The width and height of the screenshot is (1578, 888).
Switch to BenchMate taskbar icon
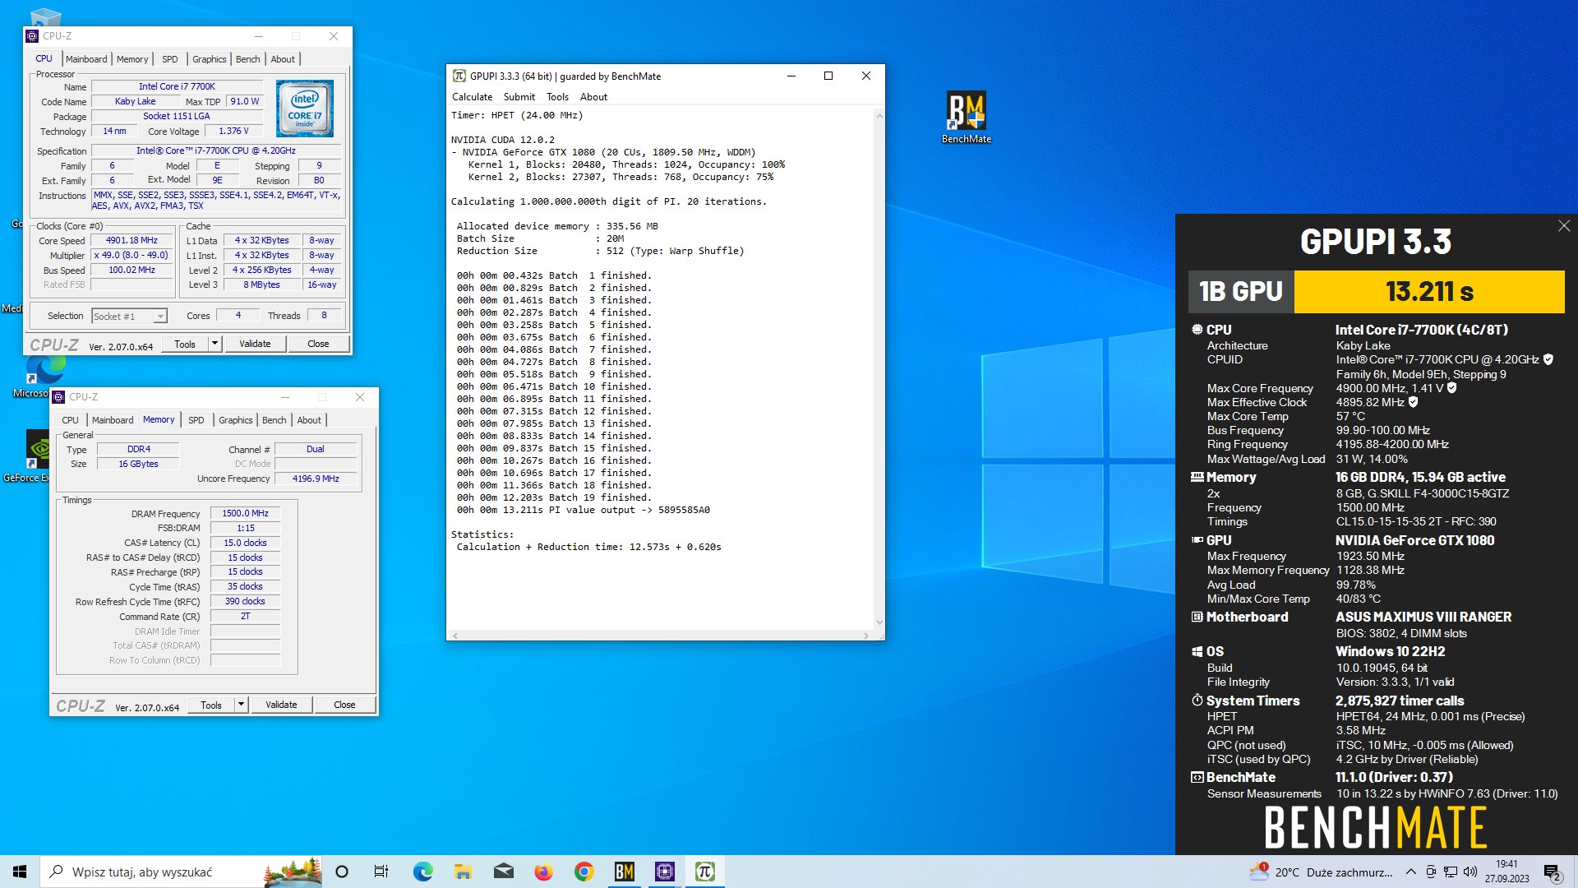[624, 872]
